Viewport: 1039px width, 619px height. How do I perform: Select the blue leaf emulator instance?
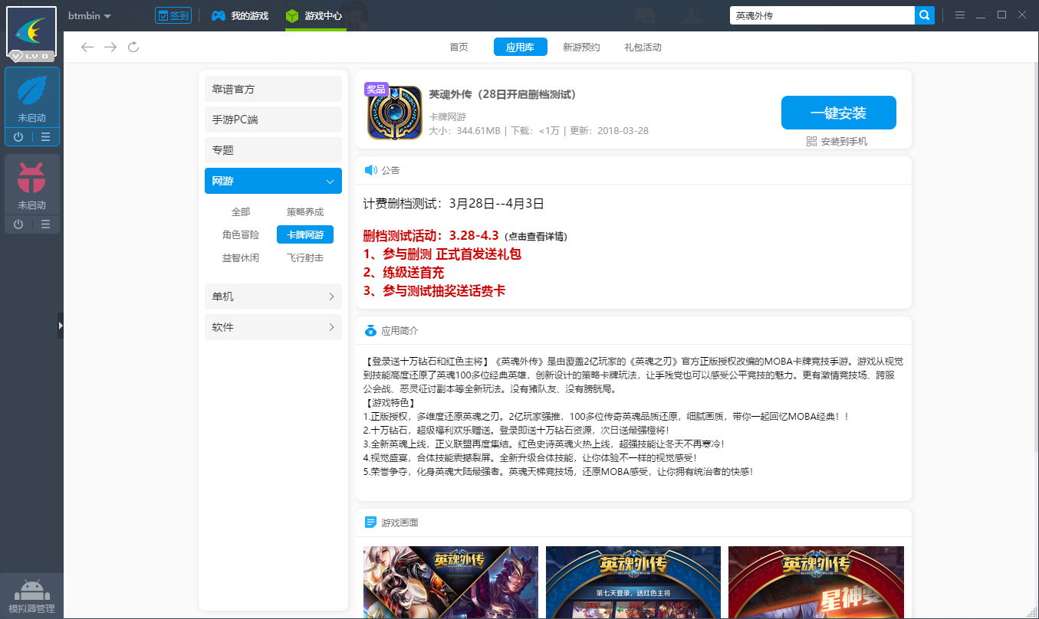pos(32,97)
